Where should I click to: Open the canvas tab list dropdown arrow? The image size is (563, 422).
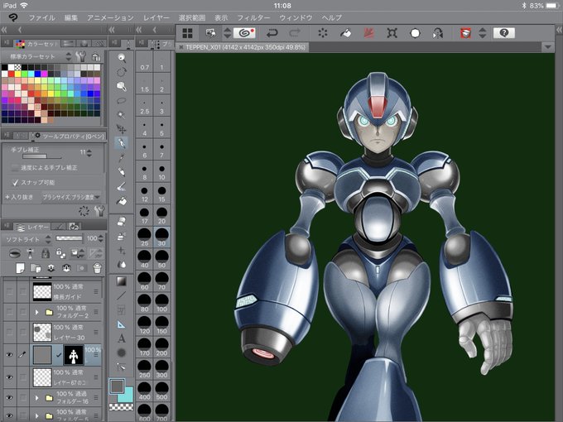[x=547, y=47]
